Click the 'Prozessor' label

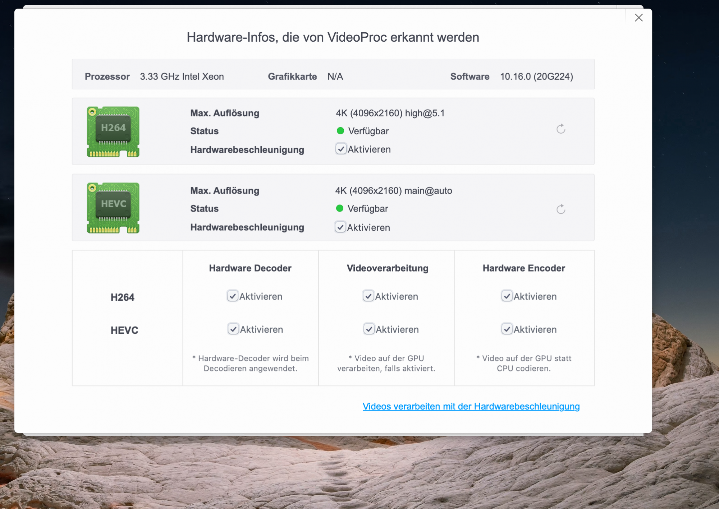click(107, 77)
